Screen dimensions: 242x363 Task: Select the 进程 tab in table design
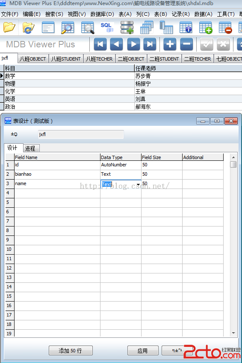point(30,148)
